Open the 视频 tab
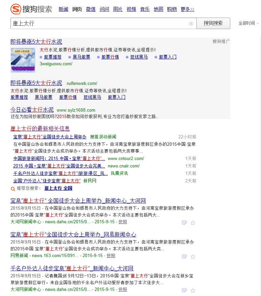261x296 pixels. point(132,9)
